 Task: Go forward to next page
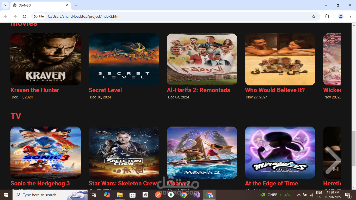pyautogui.click(x=15, y=16)
